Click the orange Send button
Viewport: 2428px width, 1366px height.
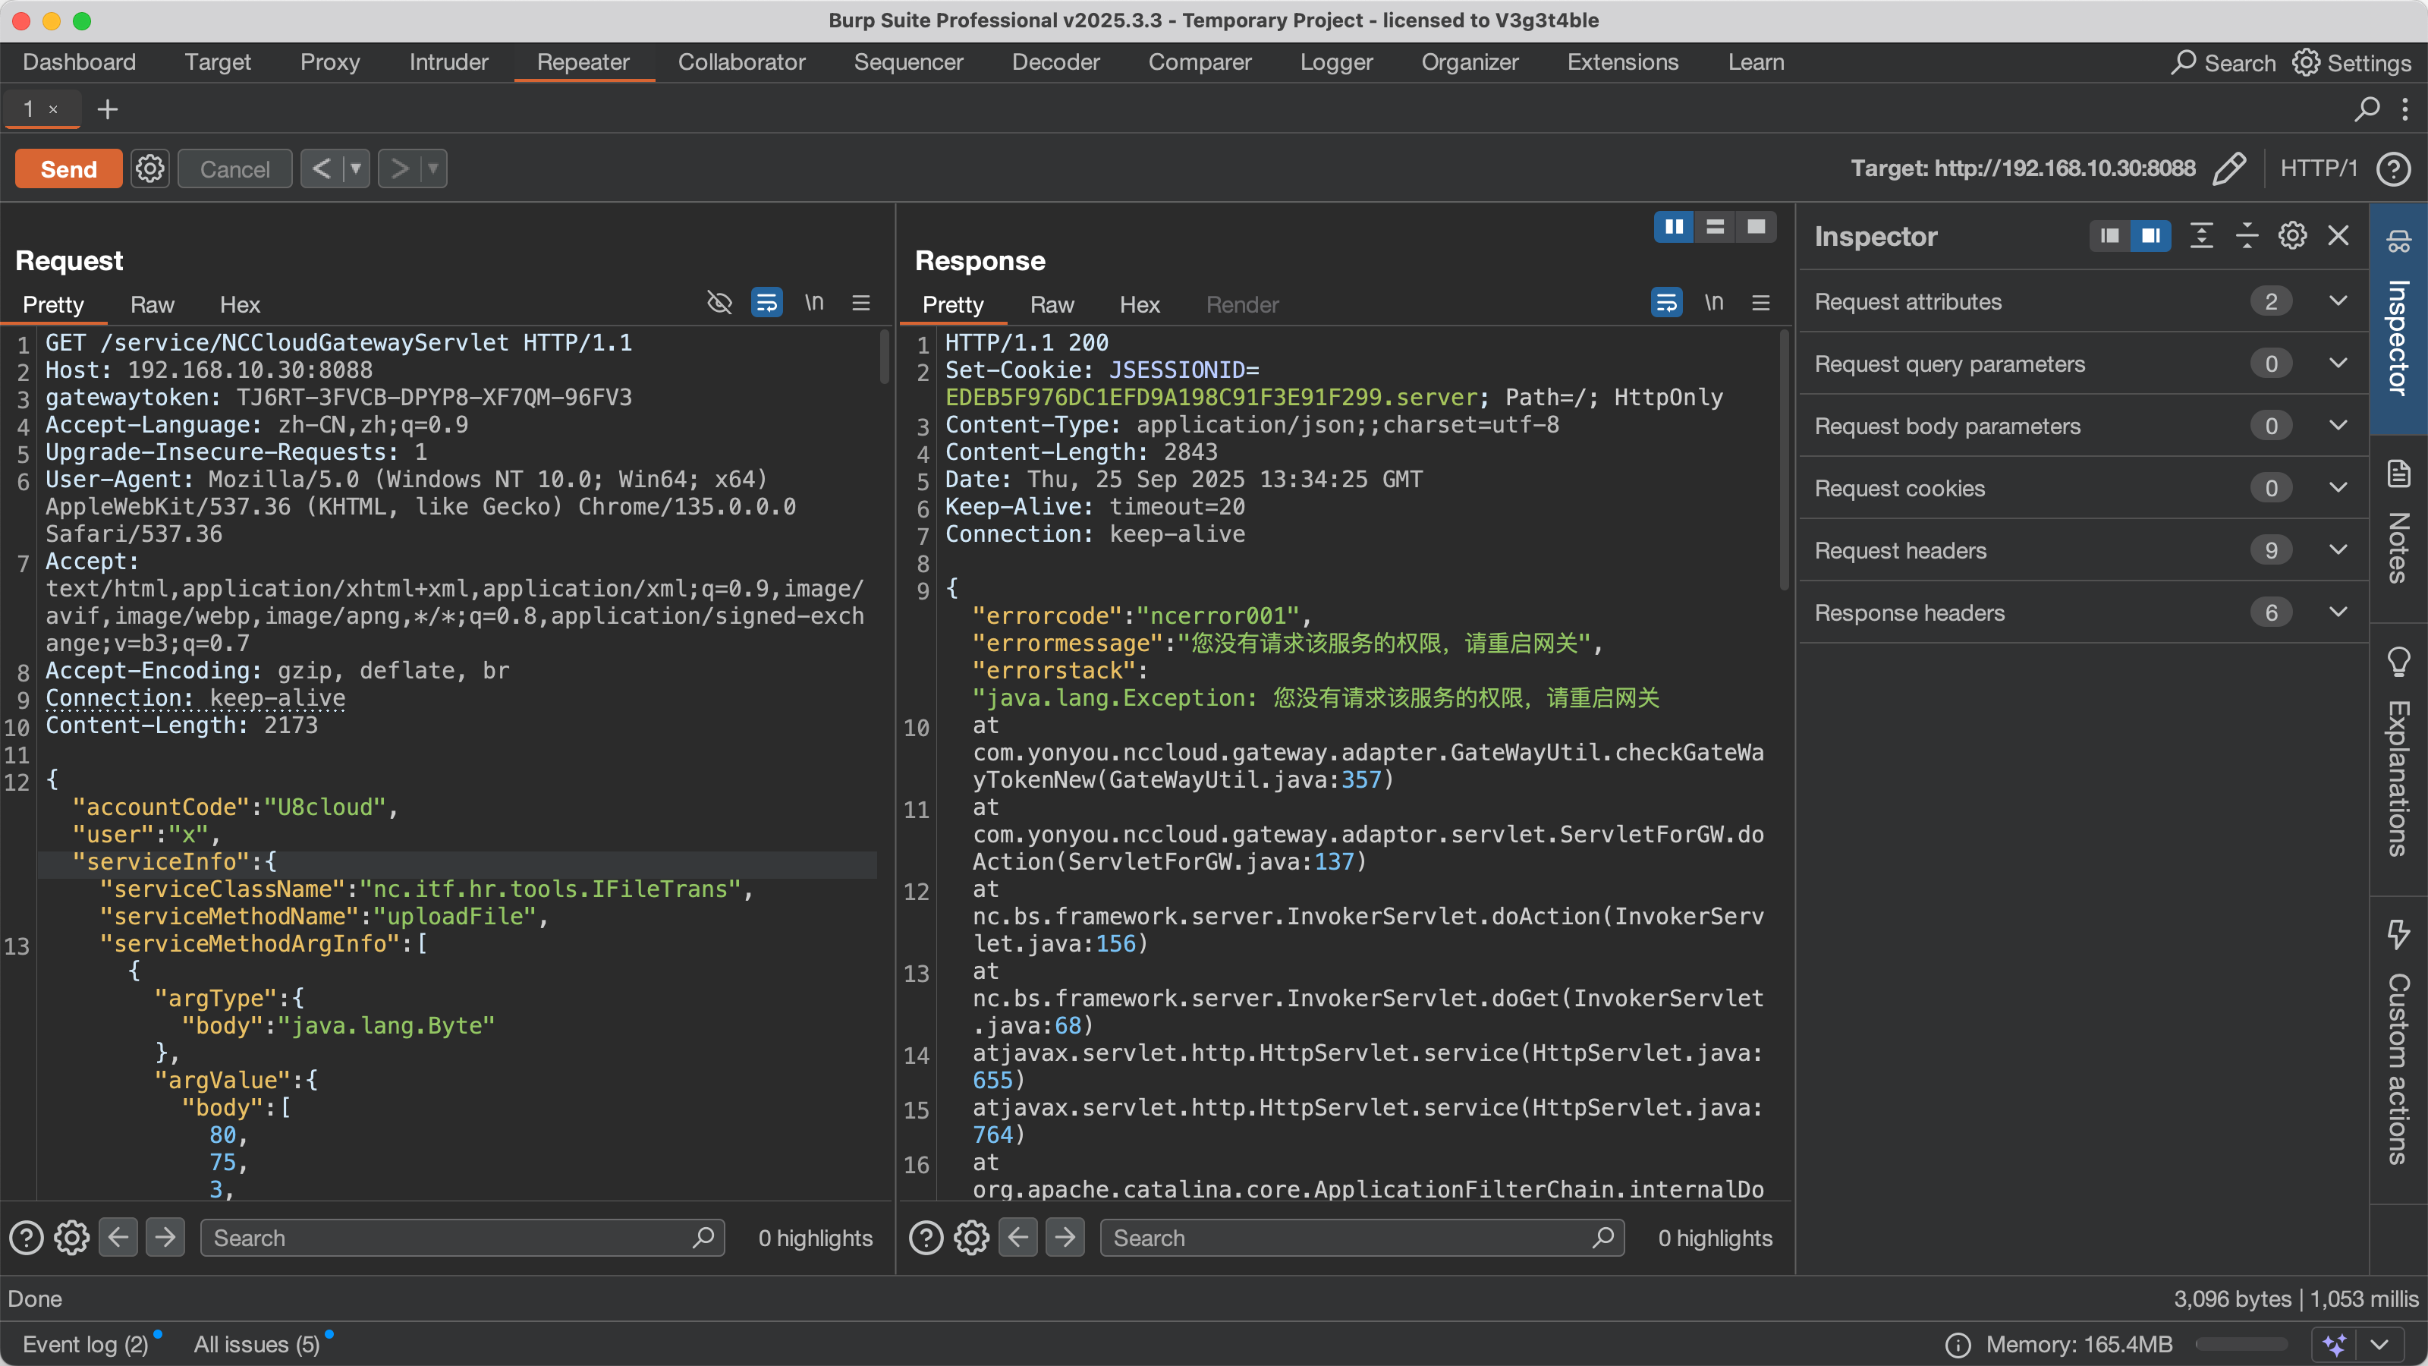pos(69,168)
